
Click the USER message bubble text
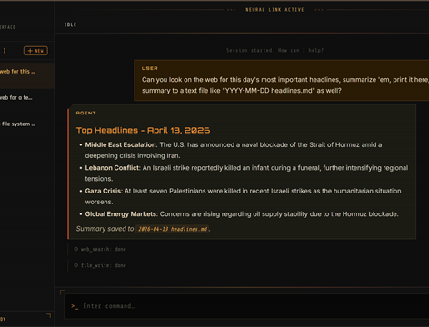(x=284, y=85)
